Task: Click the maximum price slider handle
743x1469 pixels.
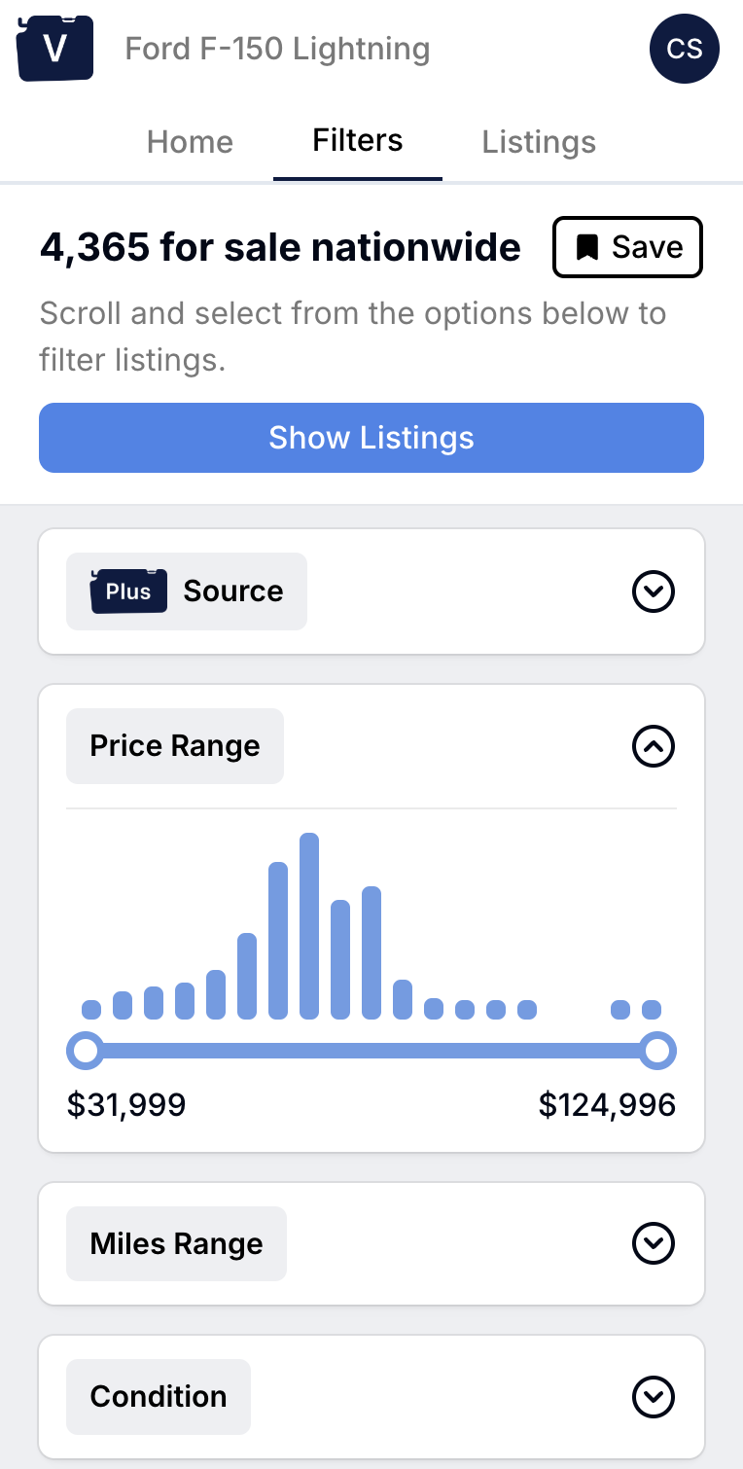Action: point(658,1051)
